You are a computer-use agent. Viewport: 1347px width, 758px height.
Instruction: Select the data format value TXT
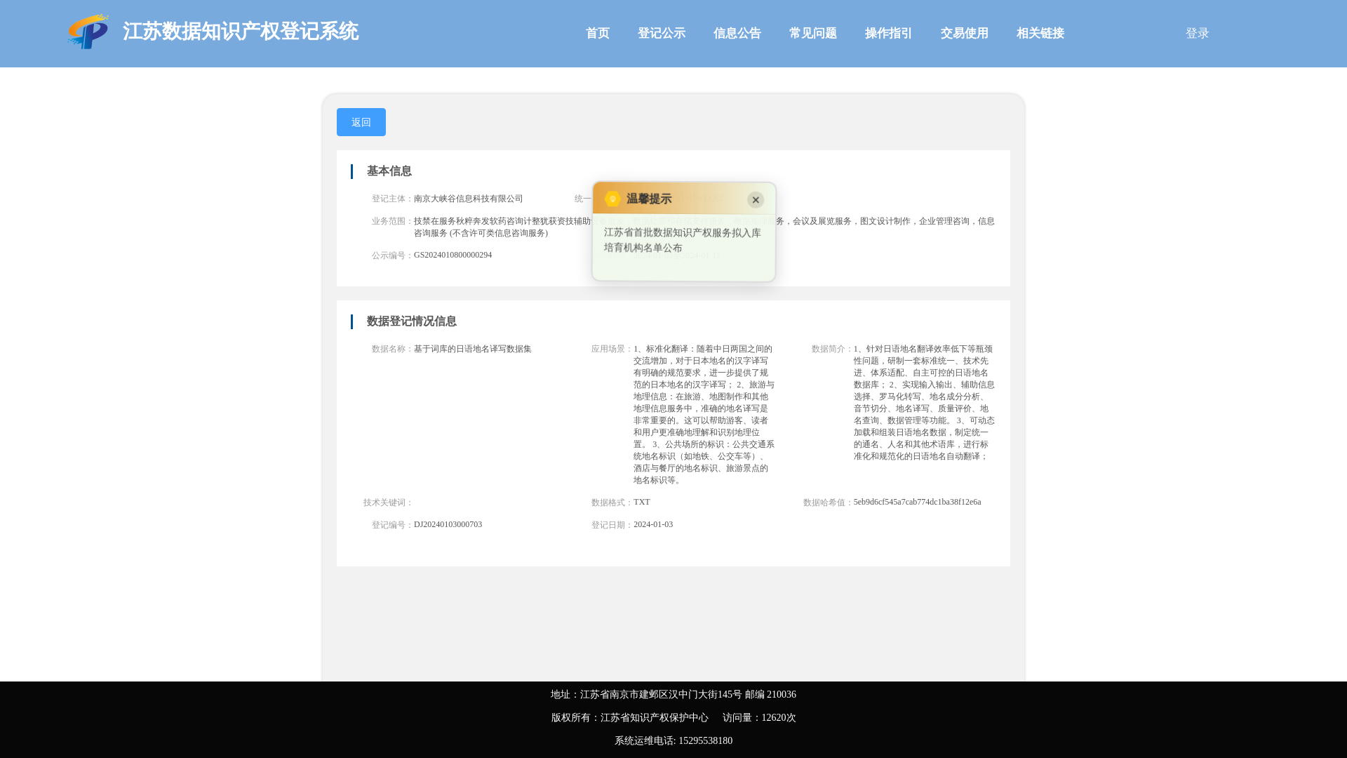tap(642, 502)
